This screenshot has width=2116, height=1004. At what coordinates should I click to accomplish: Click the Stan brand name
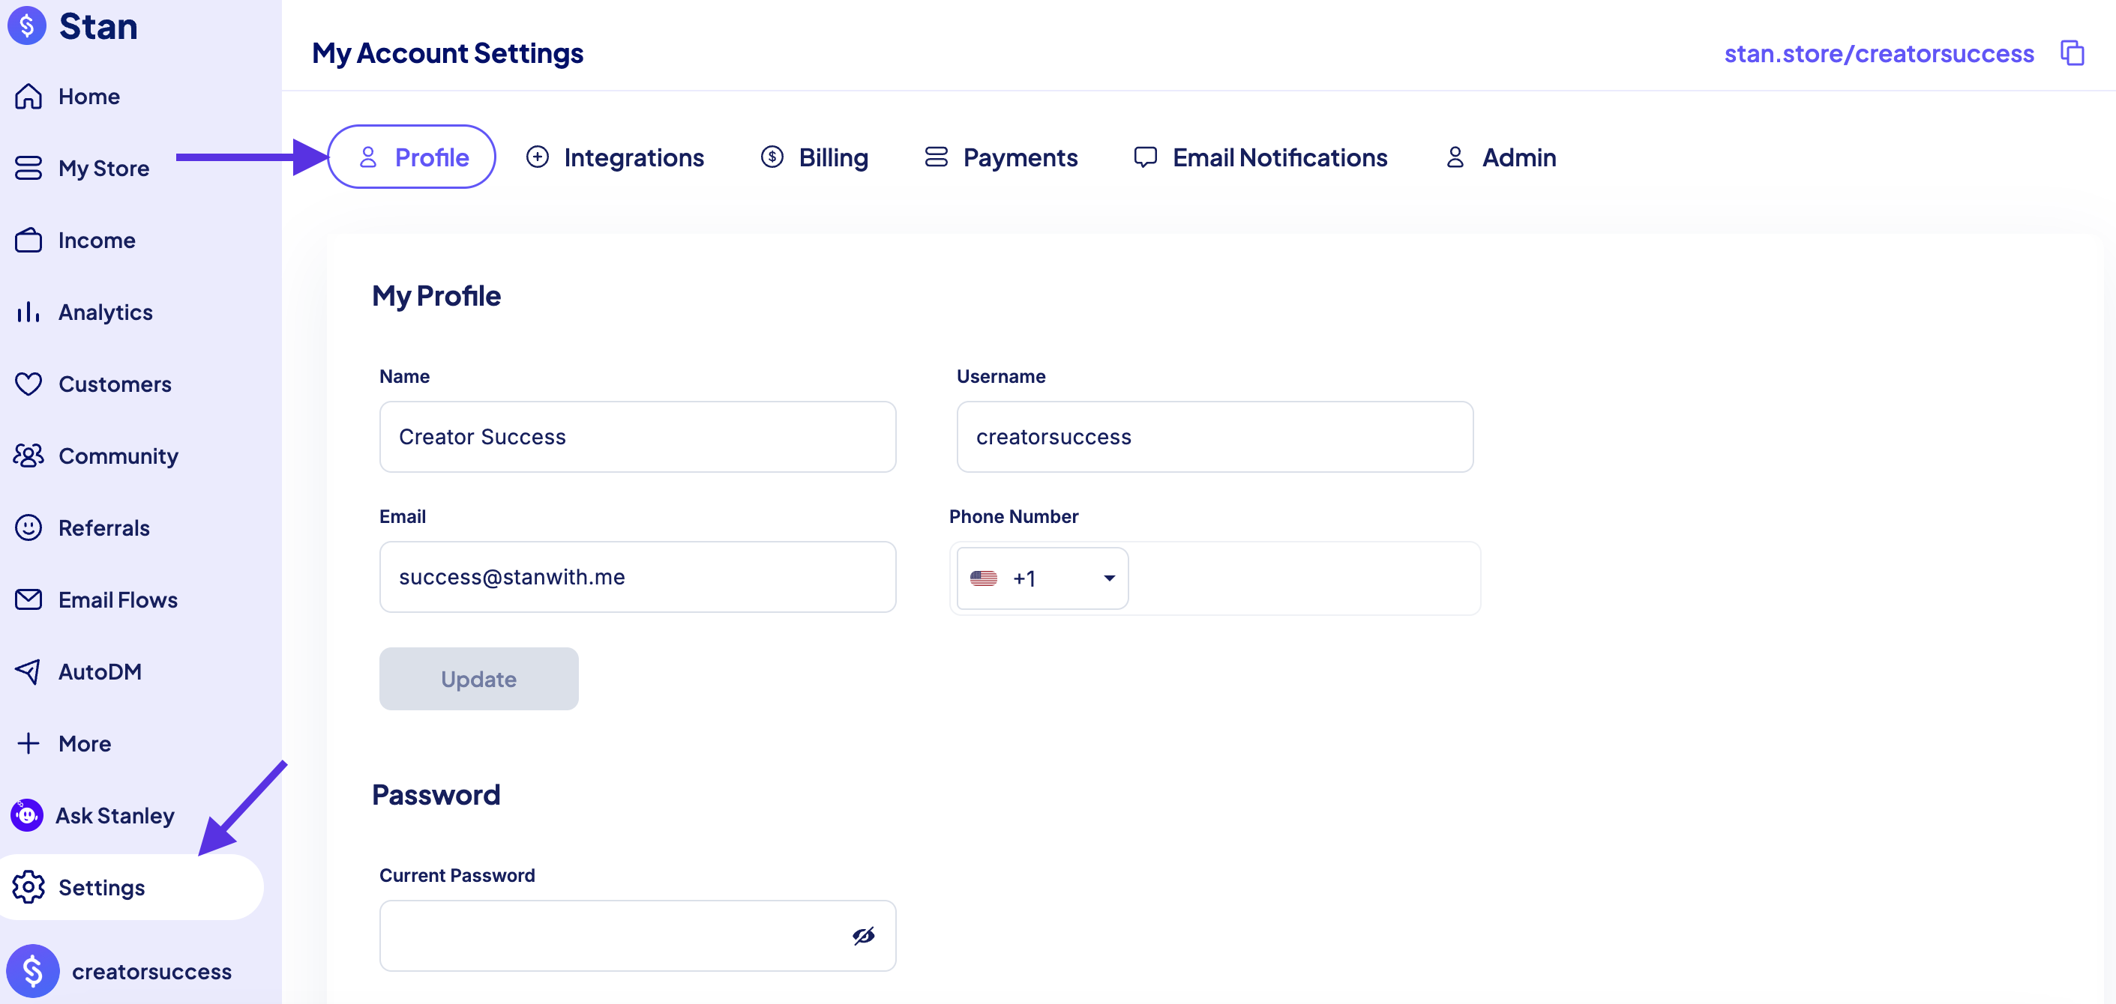coord(97,25)
